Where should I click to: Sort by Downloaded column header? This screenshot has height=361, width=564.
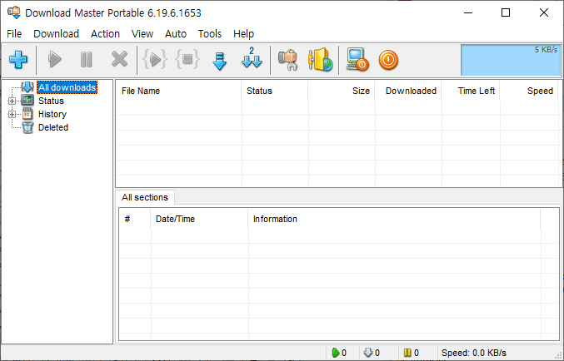(408, 91)
